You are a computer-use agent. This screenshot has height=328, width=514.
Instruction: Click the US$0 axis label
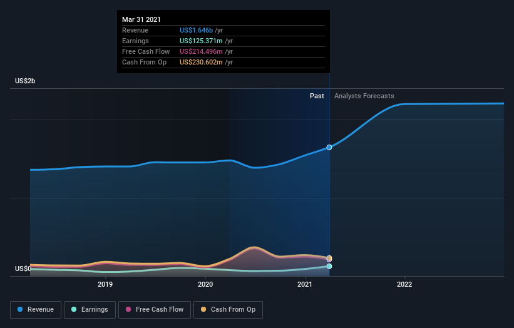pos(23,269)
